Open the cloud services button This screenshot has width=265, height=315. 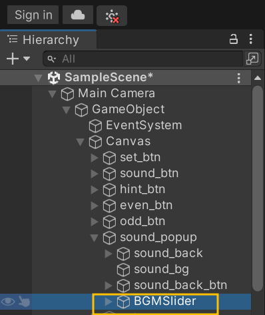point(78,15)
